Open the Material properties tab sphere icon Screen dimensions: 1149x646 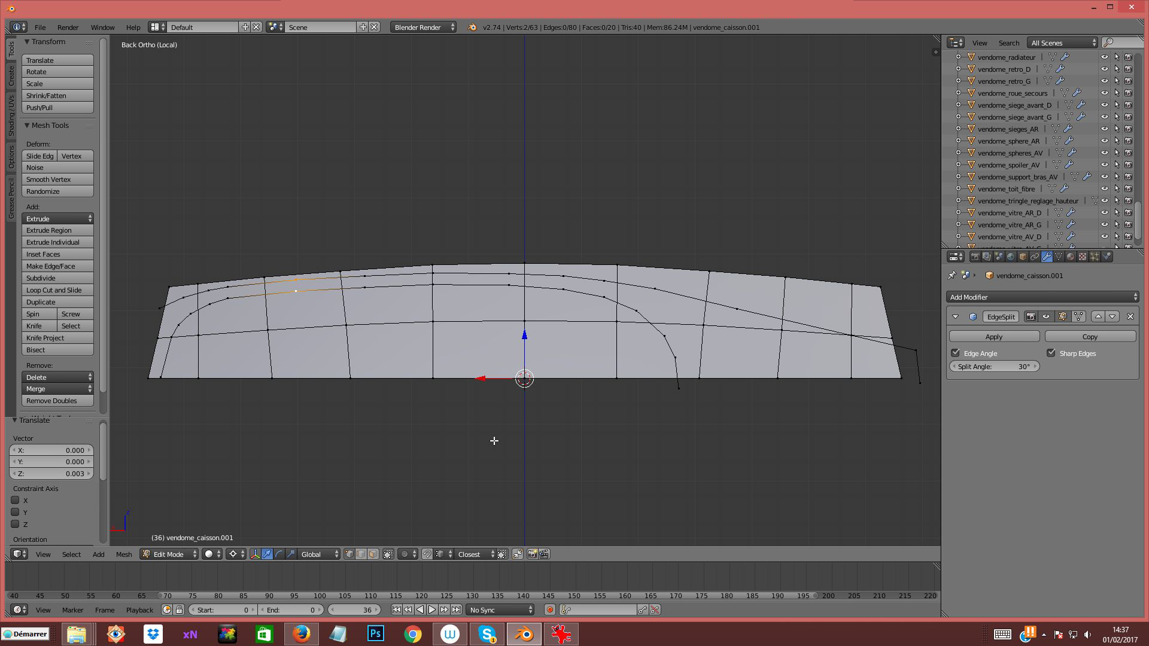tap(1071, 257)
